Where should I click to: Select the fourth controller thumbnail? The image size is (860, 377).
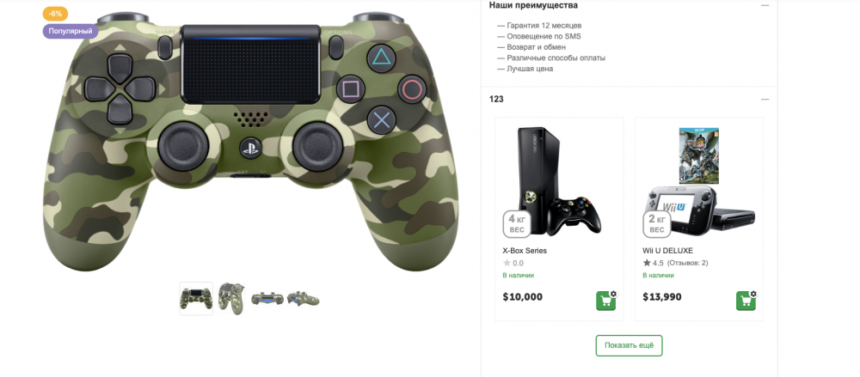coord(303,299)
